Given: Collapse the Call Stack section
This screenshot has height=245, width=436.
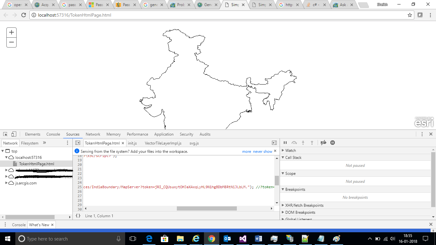Looking at the screenshot, I should (x=283, y=158).
